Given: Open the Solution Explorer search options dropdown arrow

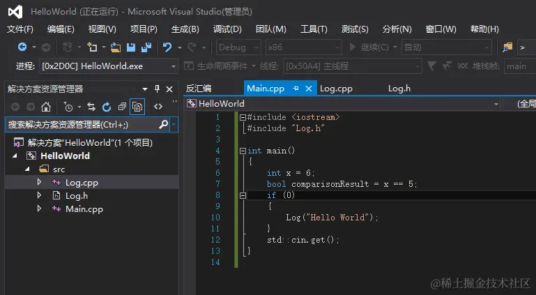Looking at the screenshot, I should click(174, 124).
